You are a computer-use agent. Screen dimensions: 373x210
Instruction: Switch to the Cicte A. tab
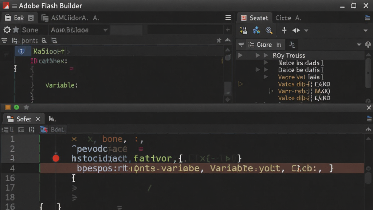click(288, 18)
